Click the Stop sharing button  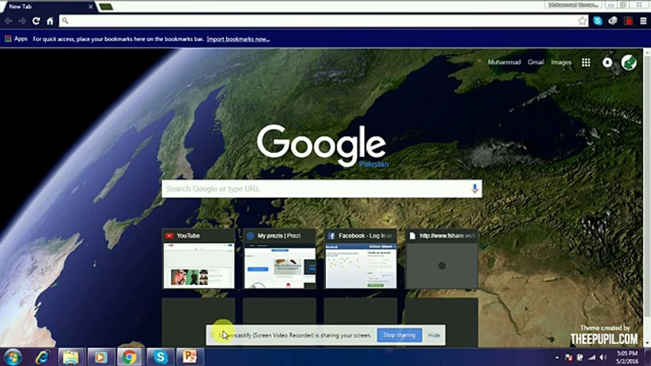[399, 335]
